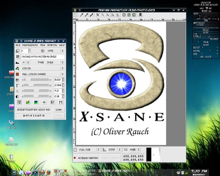
Task: Adjust the gamma slider
Action: click(37, 85)
